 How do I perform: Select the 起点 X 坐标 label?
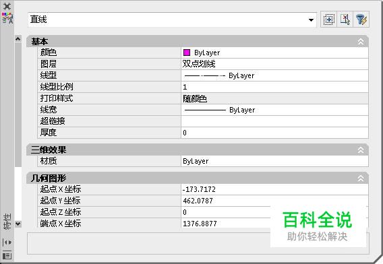click(61, 189)
